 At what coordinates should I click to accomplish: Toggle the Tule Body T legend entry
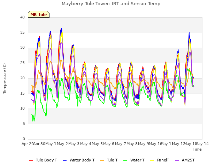pyautogui.click(x=43, y=160)
